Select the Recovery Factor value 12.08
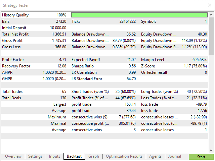 pyautogui.click(x=62, y=66)
